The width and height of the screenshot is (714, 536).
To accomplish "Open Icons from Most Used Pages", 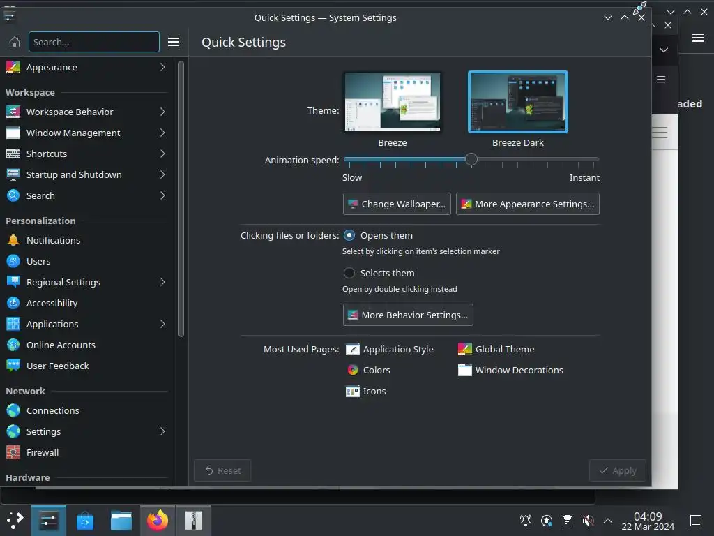I will click(x=365, y=391).
